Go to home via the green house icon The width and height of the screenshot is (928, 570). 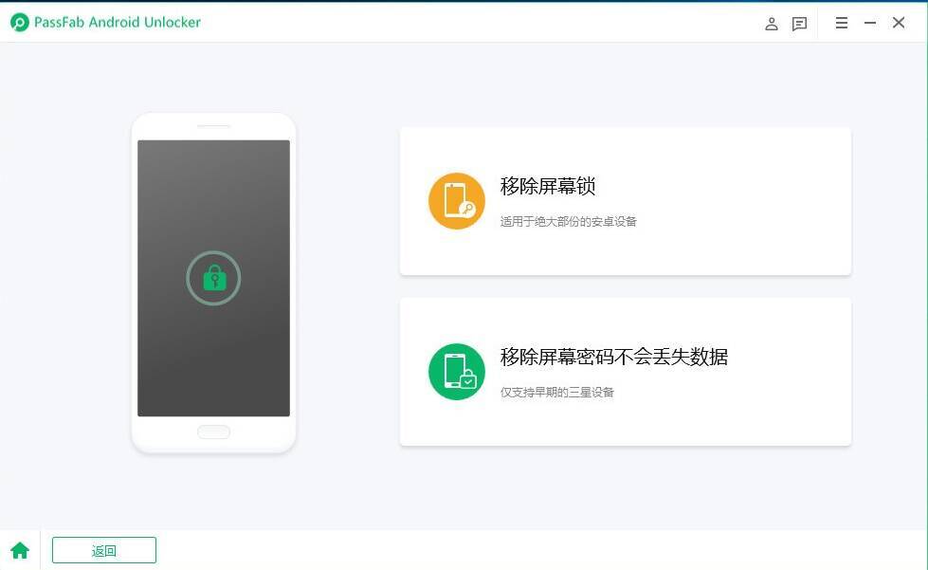pos(20,550)
